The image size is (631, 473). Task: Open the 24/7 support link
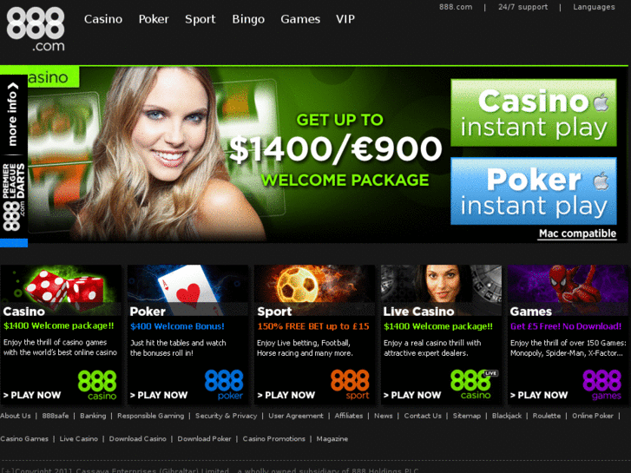523,7
